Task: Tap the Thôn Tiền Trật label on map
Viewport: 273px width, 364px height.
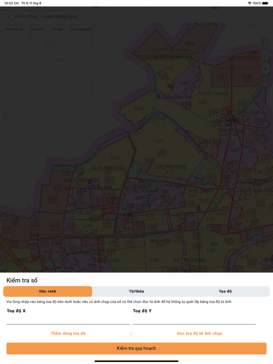Action: tap(178, 97)
